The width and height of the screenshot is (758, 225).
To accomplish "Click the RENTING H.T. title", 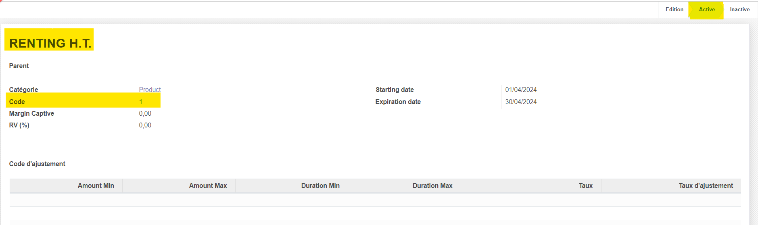I will tap(50, 43).
